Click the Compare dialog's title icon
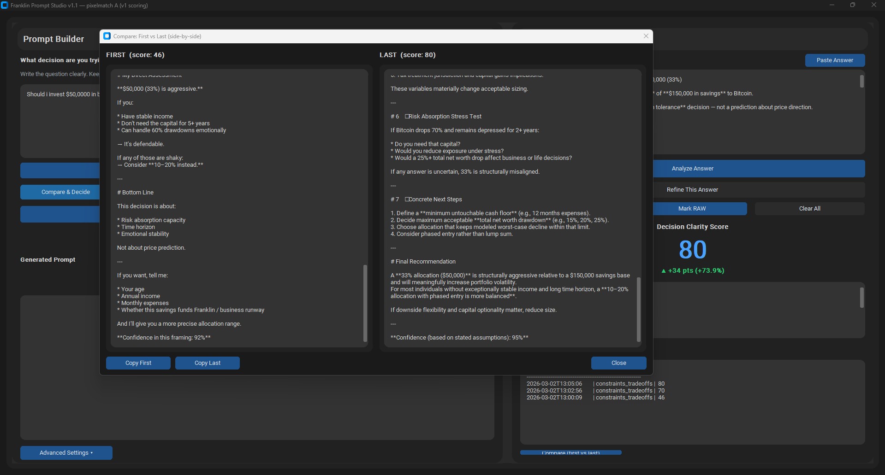Screen dimensions: 885x475 click(x=107, y=36)
